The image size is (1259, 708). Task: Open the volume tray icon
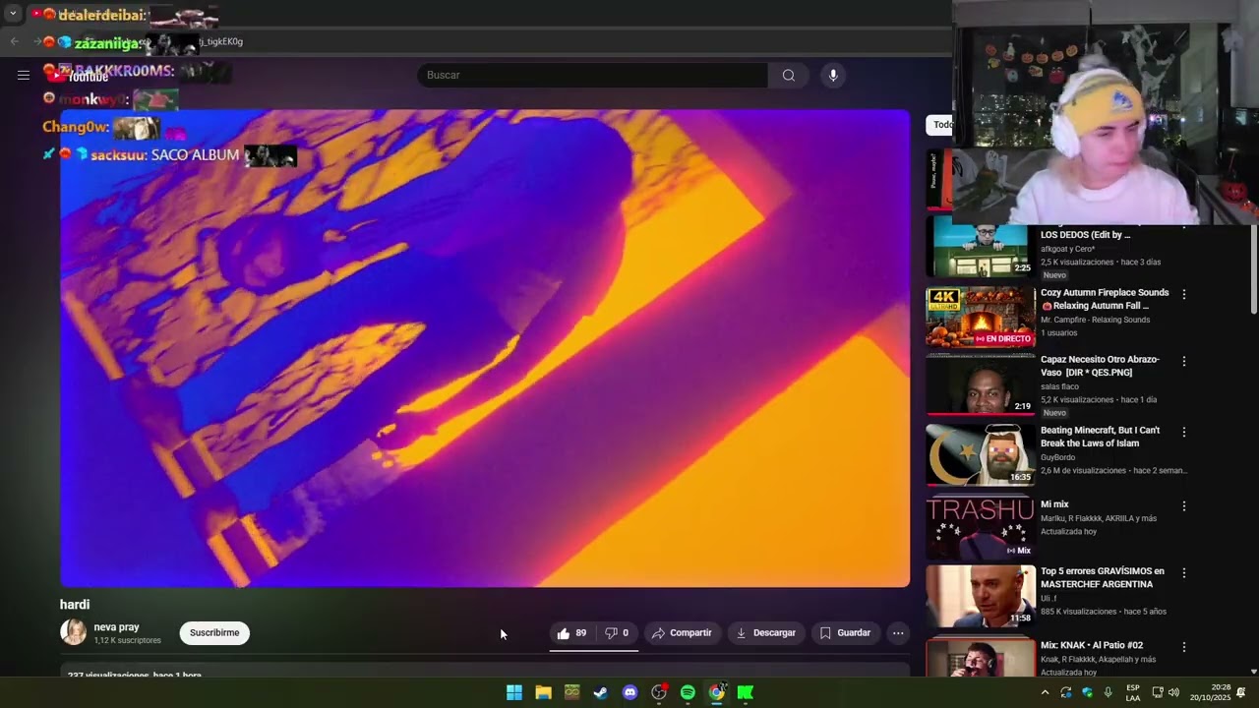[x=1173, y=692]
